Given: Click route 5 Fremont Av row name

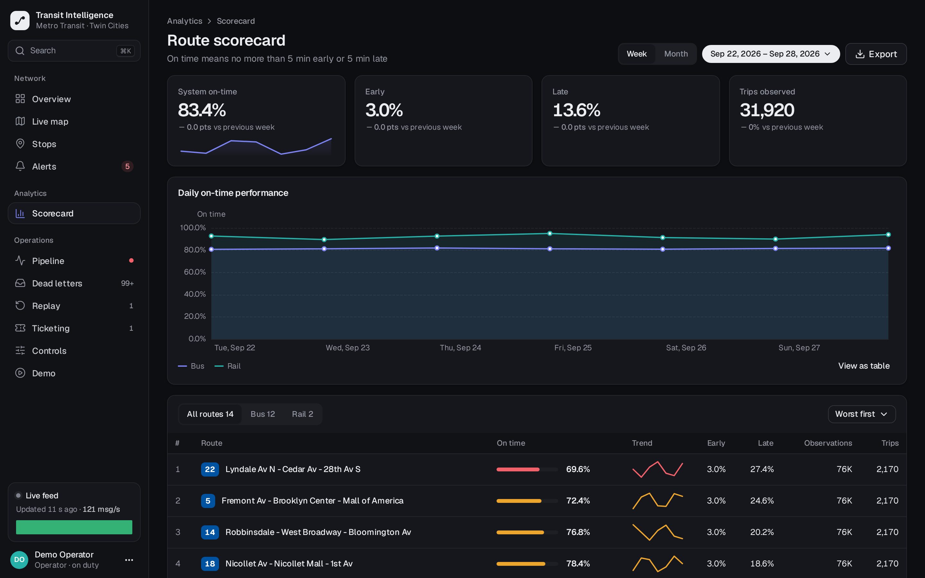Looking at the screenshot, I should pyautogui.click(x=312, y=500).
